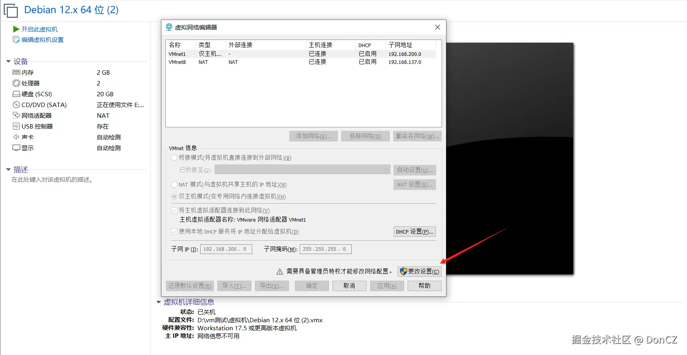Click the virtual network editor globe icon

coord(169,27)
